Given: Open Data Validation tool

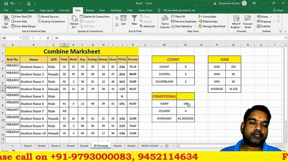Looking at the screenshot, I should 182,26.
